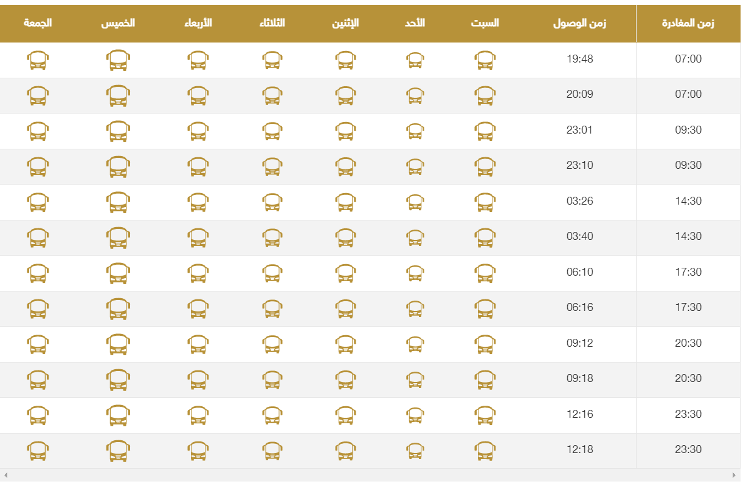
Task: Click the right arrow of the horizontal scrollbar
Action: point(734,475)
